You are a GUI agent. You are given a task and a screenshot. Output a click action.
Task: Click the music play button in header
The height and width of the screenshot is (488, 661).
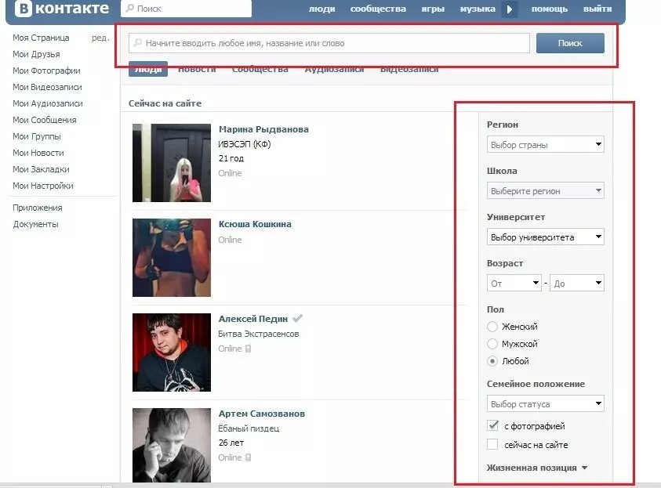509,9
